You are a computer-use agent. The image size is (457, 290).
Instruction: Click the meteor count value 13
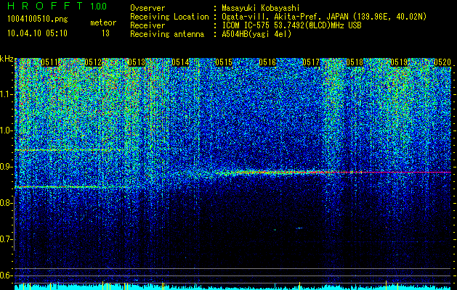[x=105, y=33]
